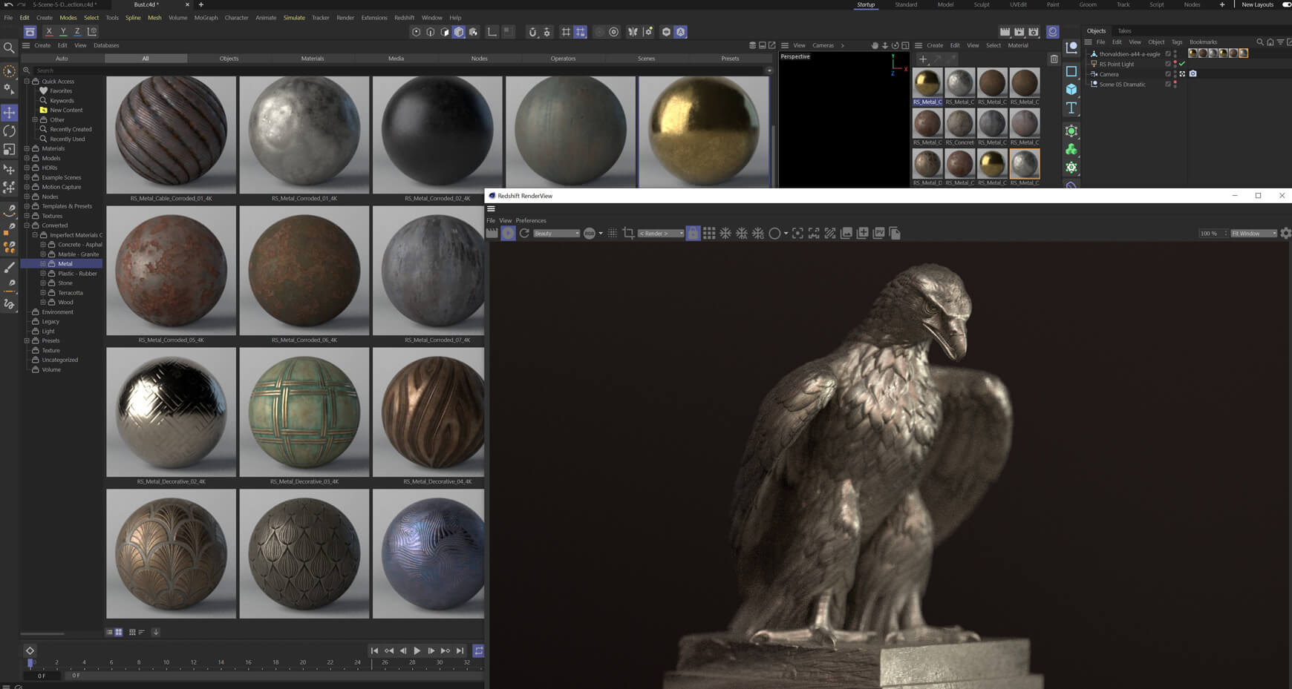
Task: Click the keyframe diamond icon above timeline
Action: click(30, 650)
